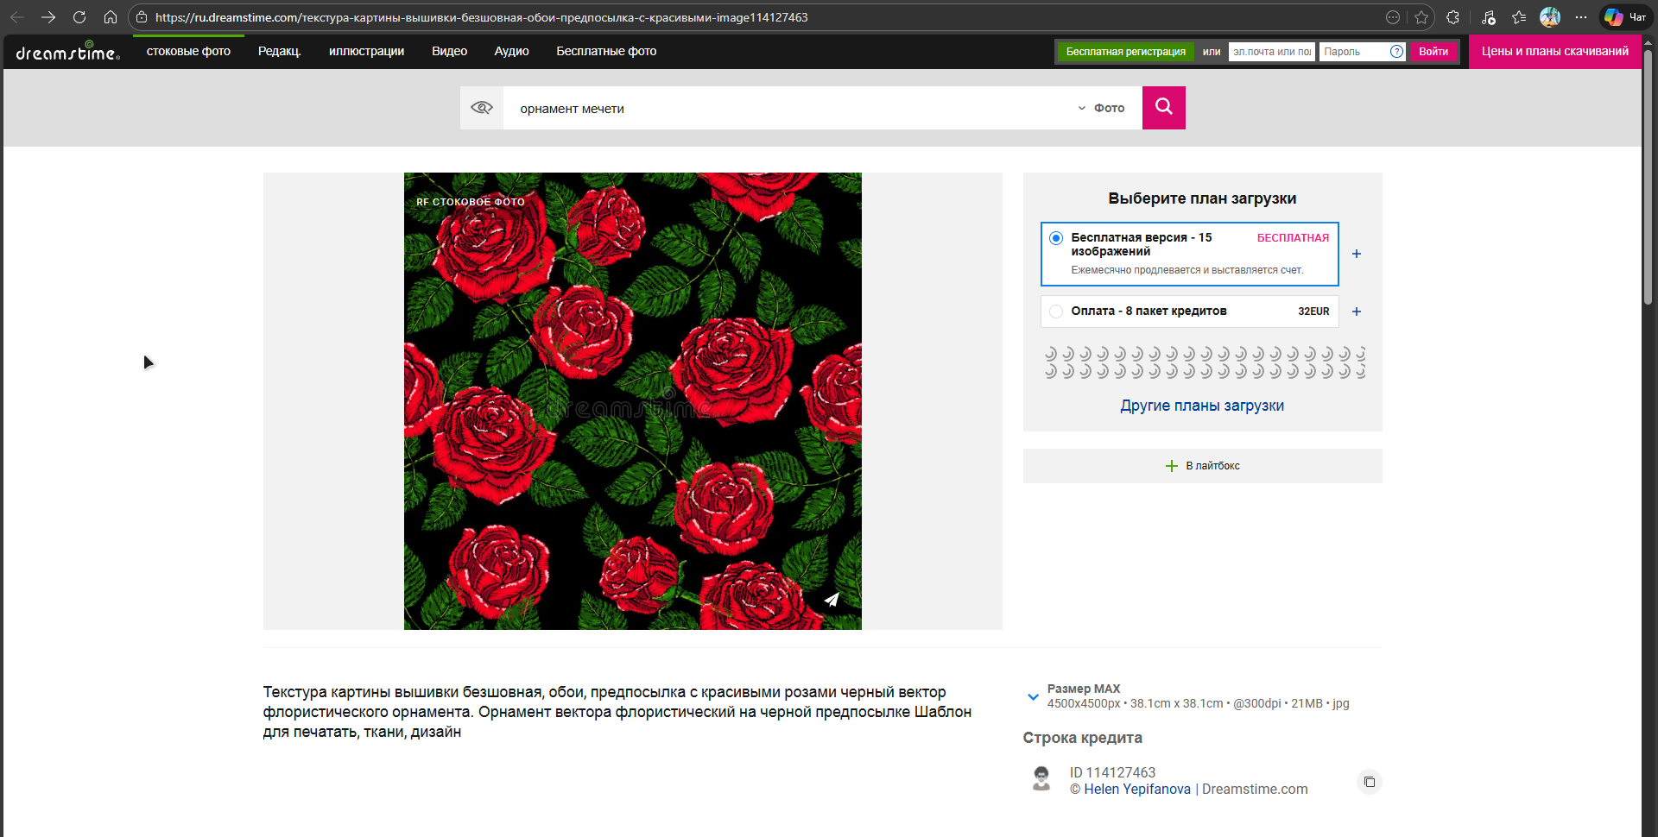Expand the free version plan details

1357,254
